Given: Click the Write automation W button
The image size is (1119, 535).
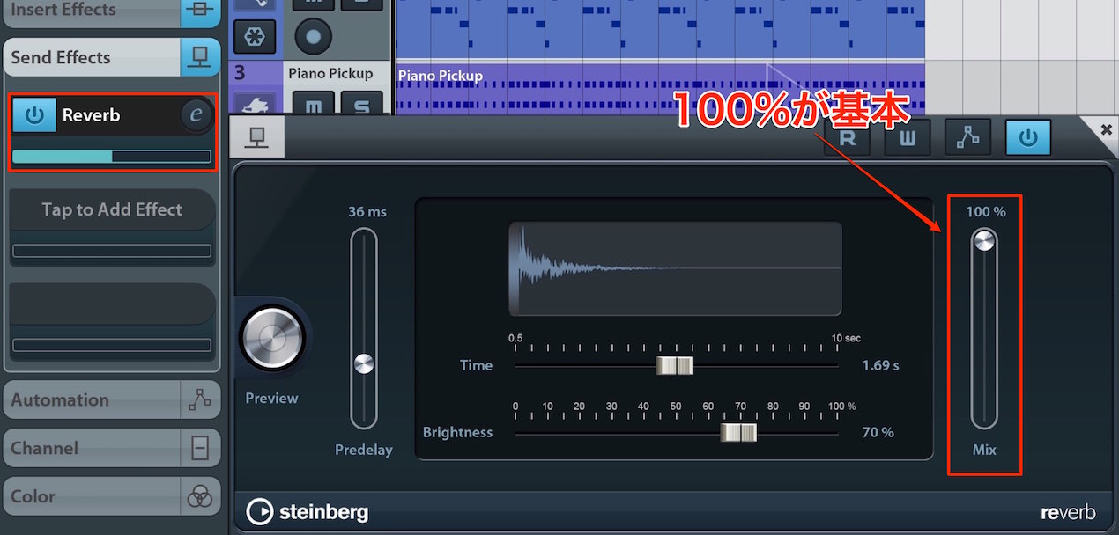Looking at the screenshot, I should point(907,139).
